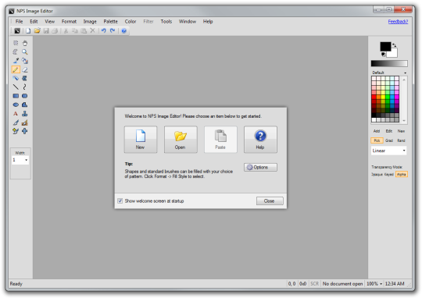The height and width of the screenshot is (298, 422).
Task: Click the Undo arrow in toolbar
Action: pyautogui.click(x=104, y=31)
